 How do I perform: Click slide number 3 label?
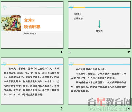point(62,108)
